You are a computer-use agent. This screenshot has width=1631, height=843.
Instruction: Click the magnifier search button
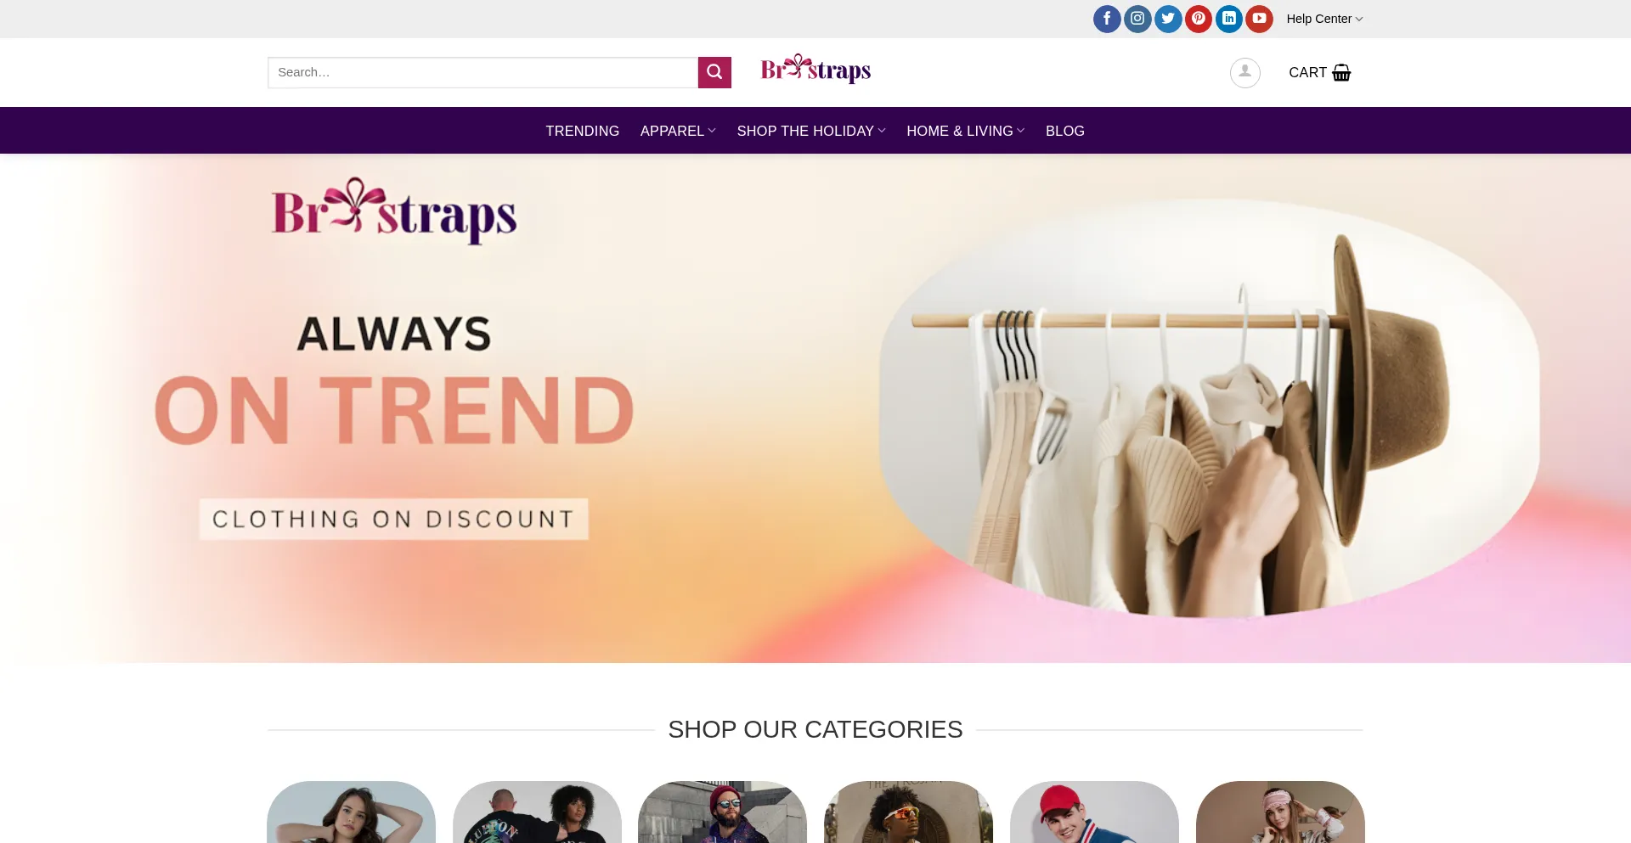714,72
